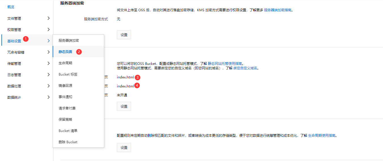
Task: Click 设置 button in lifecycle section
Action: (124, 147)
